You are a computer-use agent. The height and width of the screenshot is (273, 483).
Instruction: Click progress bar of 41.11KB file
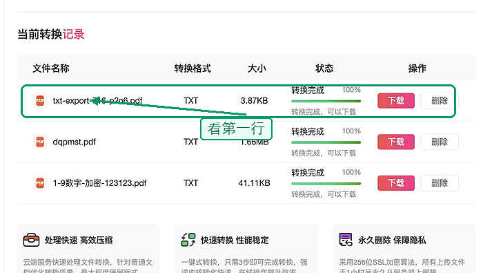click(326, 184)
